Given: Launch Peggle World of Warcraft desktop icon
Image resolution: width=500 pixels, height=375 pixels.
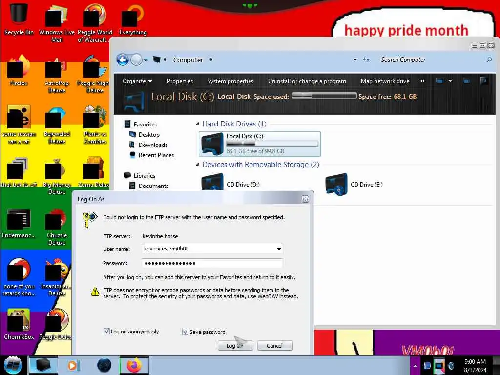Looking at the screenshot, I should 95,22.
